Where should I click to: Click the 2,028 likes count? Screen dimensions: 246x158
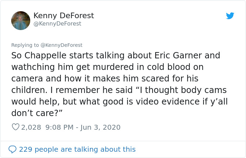(31, 127)
